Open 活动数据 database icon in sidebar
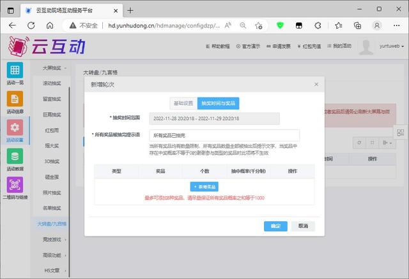409x279 pixels. click(x=15, y=156)
